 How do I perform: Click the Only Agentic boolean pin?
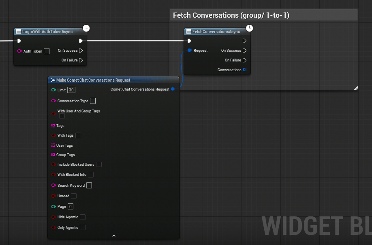(53, 228)
